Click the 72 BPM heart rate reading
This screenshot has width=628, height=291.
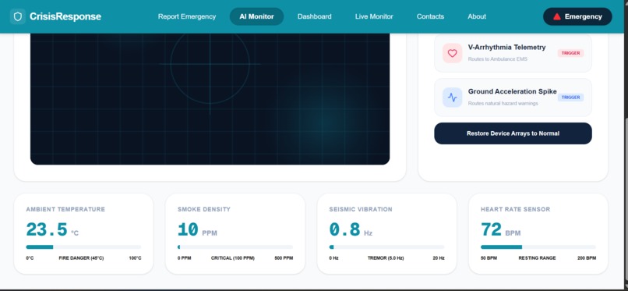(501, 230)
